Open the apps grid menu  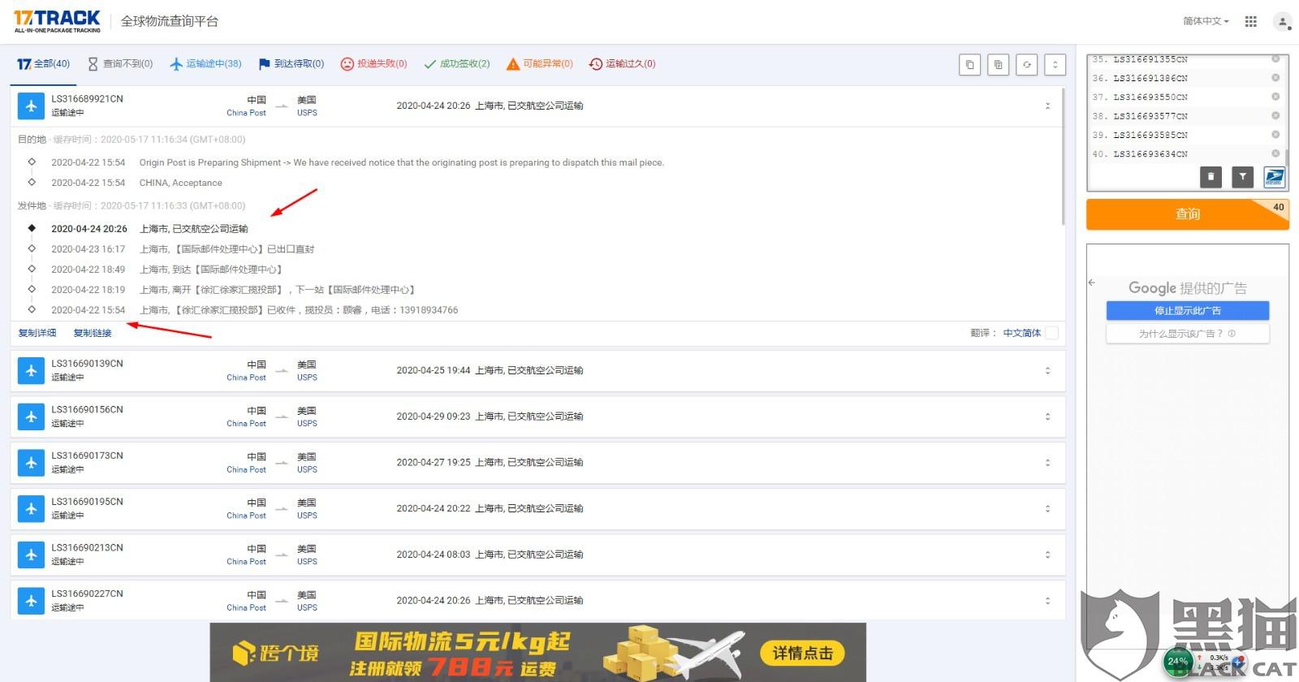(x=1251, y=21)
